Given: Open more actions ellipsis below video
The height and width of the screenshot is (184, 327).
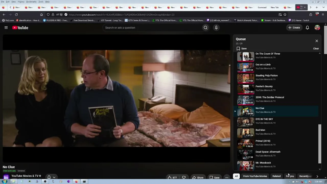Looking at the screenshot, I should click(x=227, y=178).
